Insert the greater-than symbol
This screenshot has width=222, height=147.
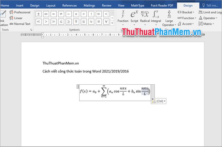46,22
